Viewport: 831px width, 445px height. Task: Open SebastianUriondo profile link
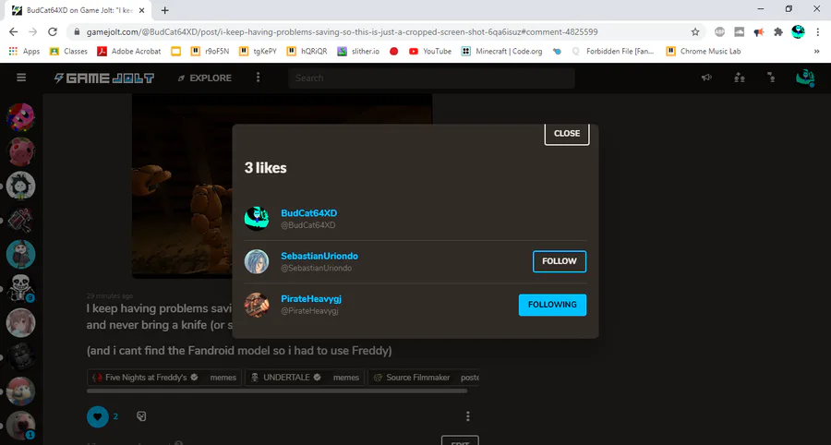click(319, 256)
